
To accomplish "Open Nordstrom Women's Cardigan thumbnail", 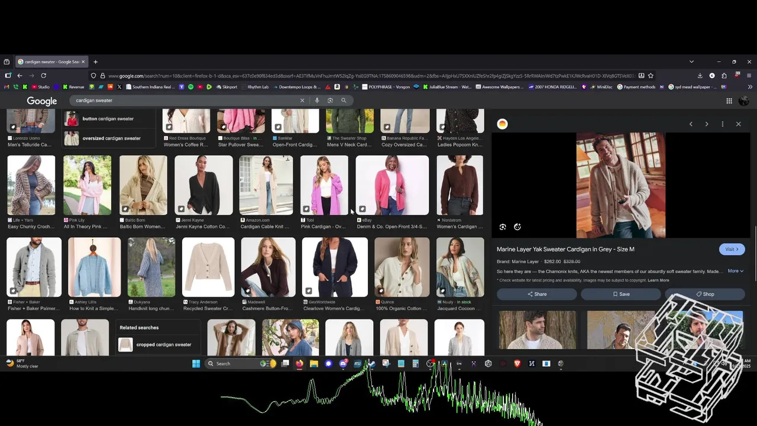I will click(460, 185).
